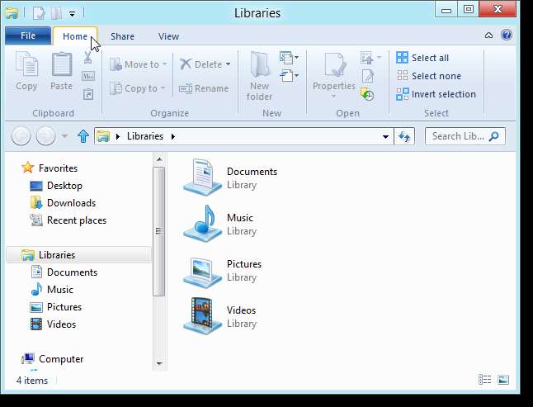Click Libraries in the address bar
The image size is (533, 407).
145,136
